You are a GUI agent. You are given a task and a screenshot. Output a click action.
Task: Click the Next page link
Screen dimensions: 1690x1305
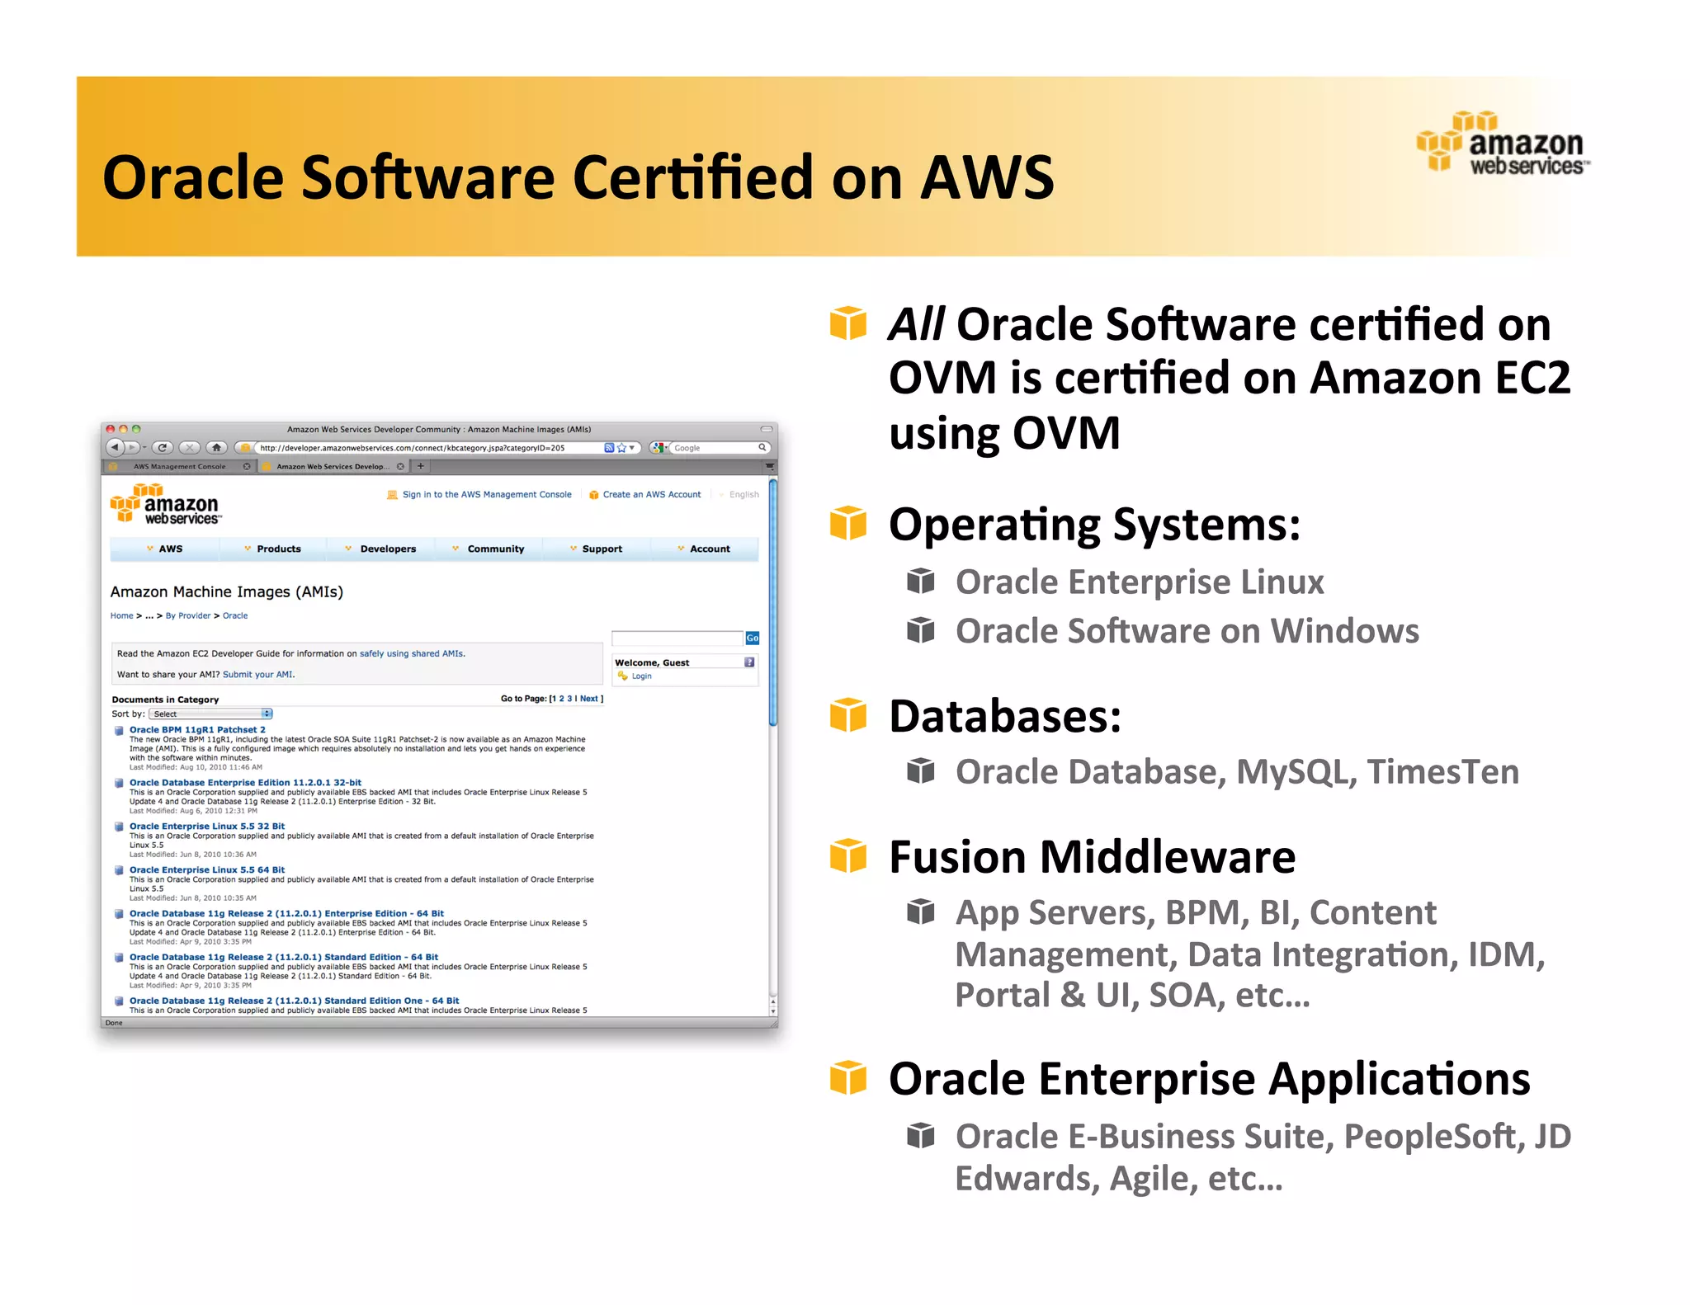(x=589, y=699)
